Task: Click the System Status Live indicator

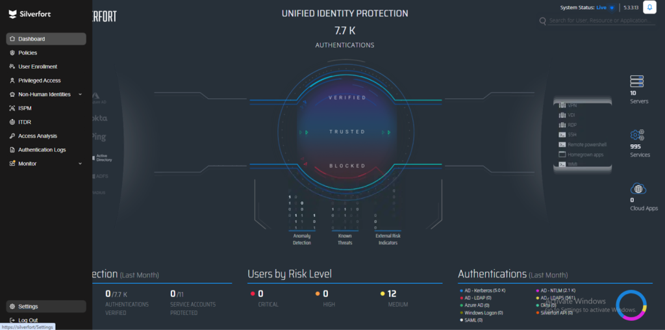Action: coord(587,8)
